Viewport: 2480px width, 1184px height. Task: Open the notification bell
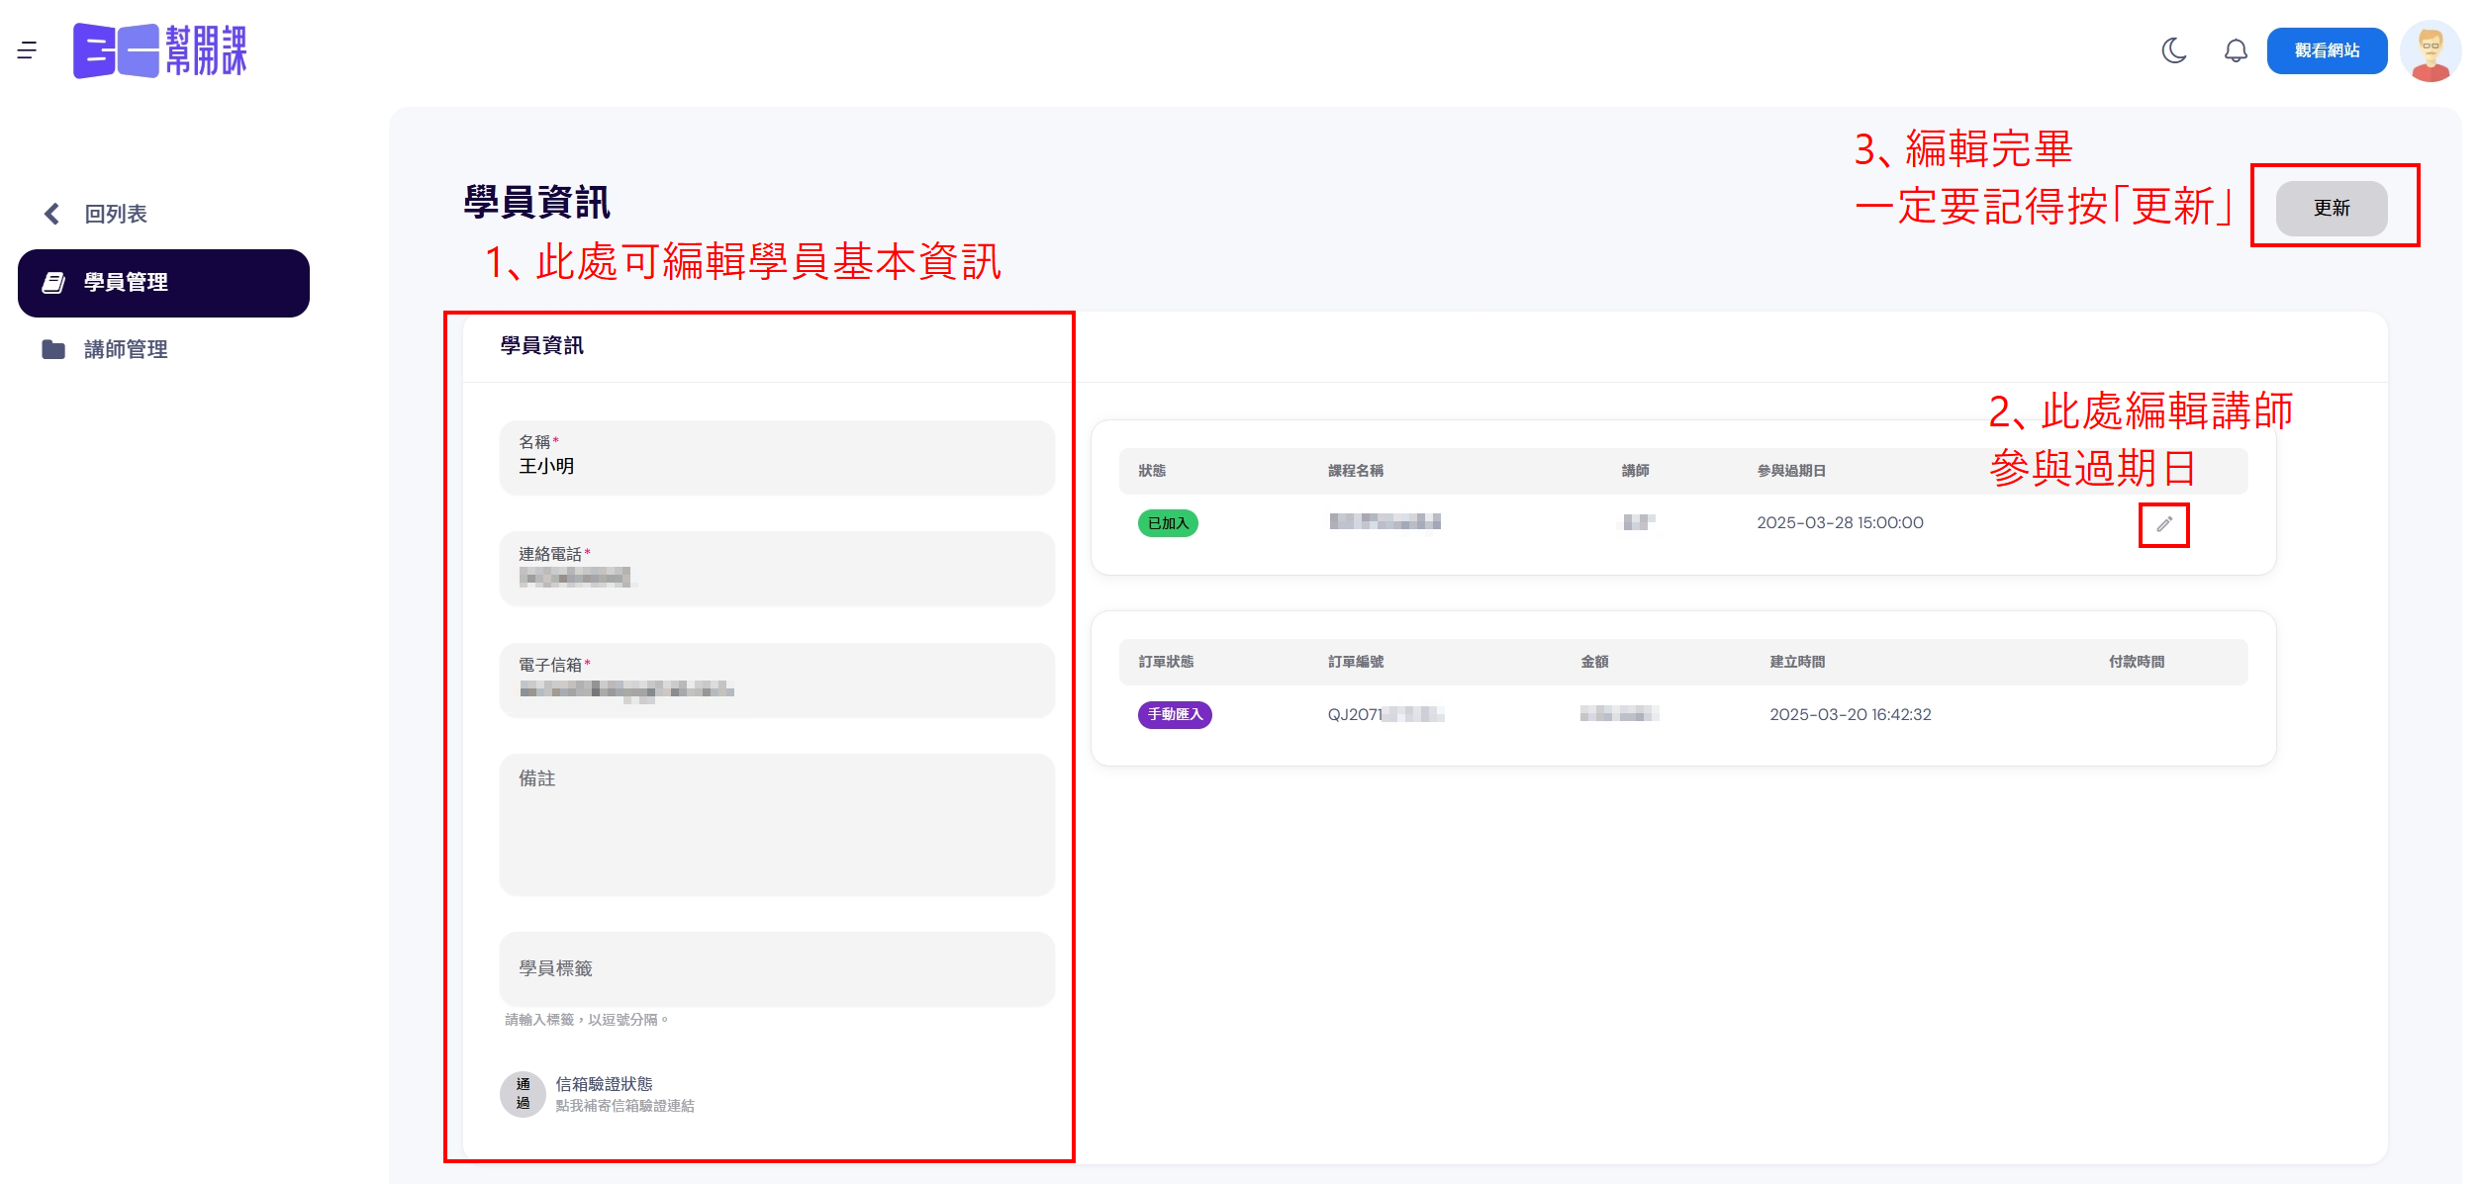pyautogui.click(x=2235, y=50)
